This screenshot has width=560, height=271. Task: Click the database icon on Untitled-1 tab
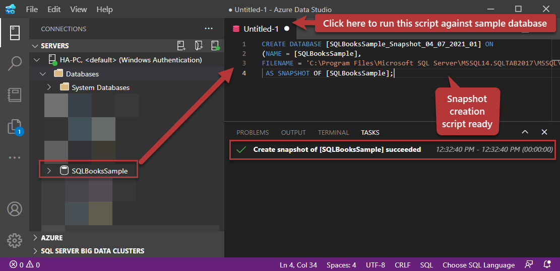pos(235,29)
